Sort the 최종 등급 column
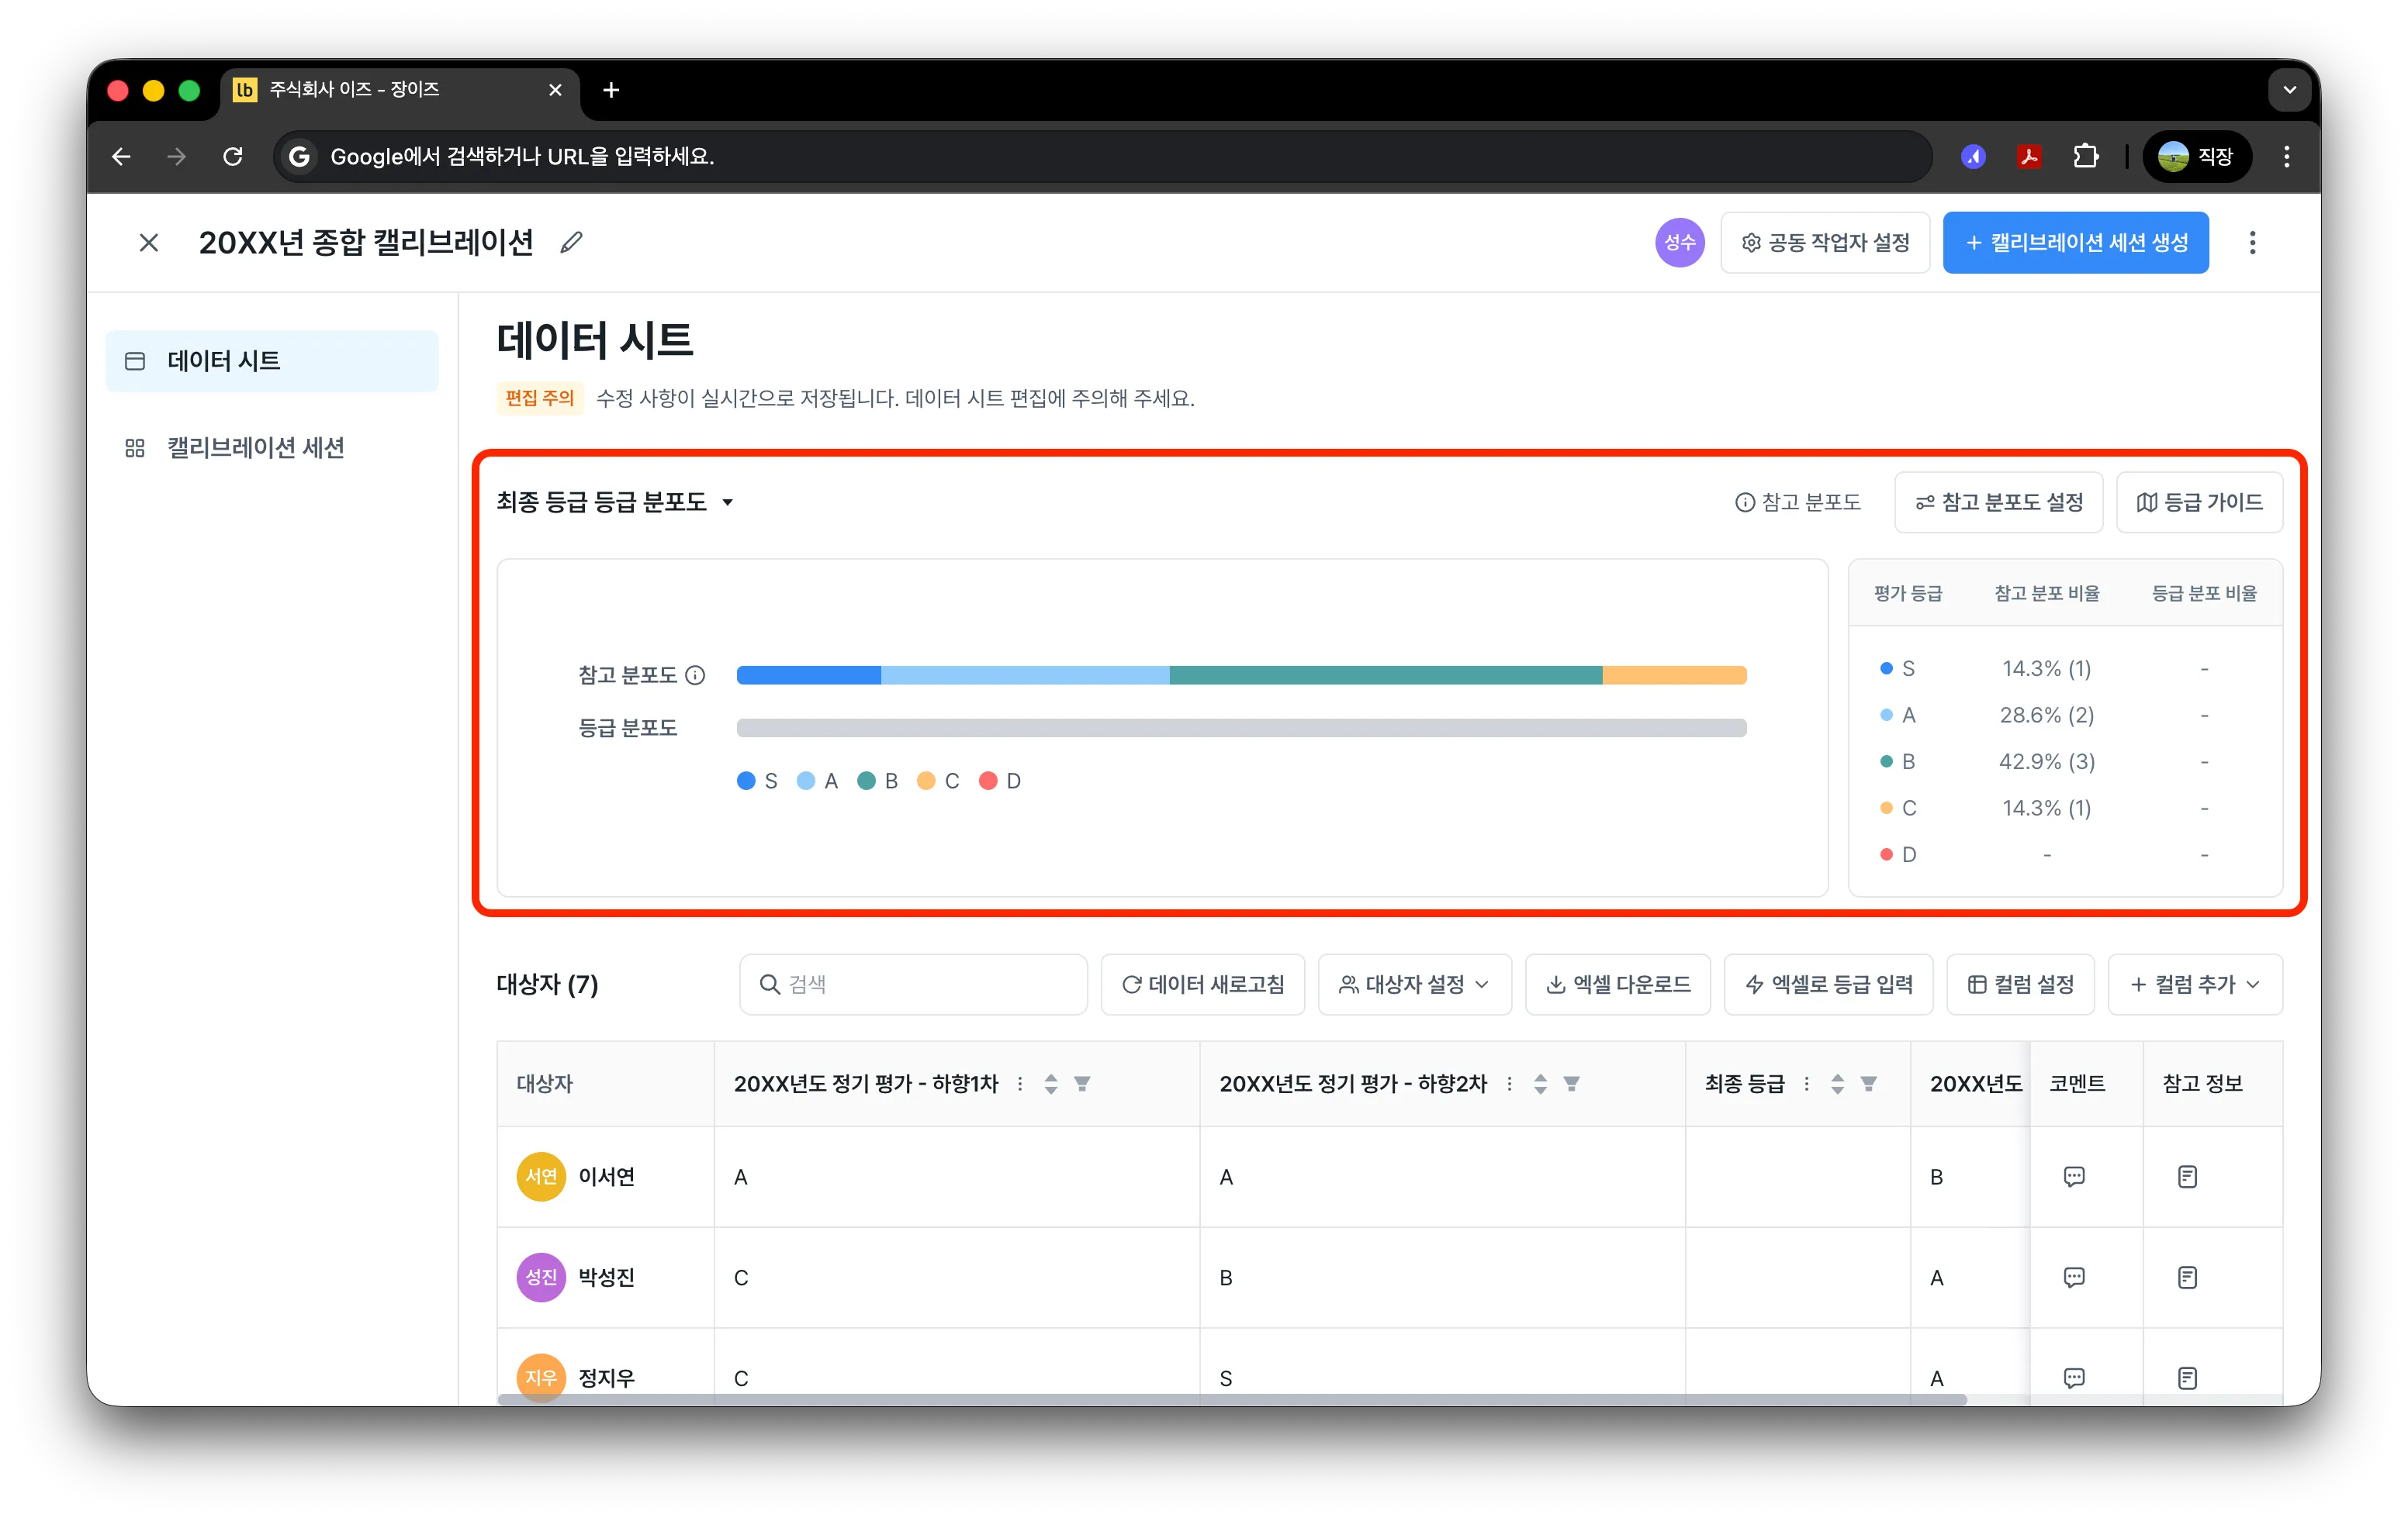This screenshot has height=1521, width=2408. tap(1837, 1083)
